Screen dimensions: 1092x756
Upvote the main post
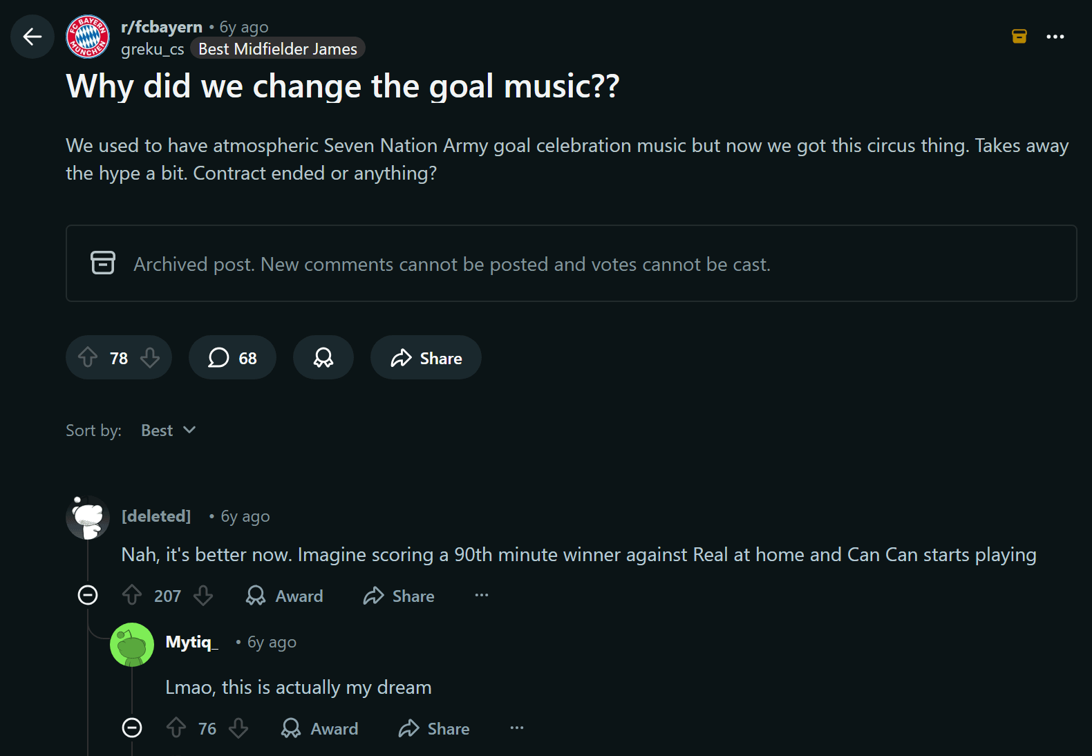click(88, 358)
